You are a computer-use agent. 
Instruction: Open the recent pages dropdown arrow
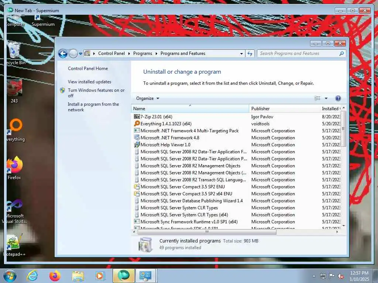click(x=80, y=54)
